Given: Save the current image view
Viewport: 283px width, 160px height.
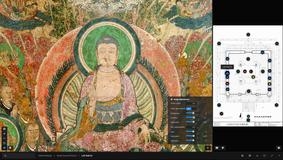Looking at the screenshot, I should tap(4, 129).
